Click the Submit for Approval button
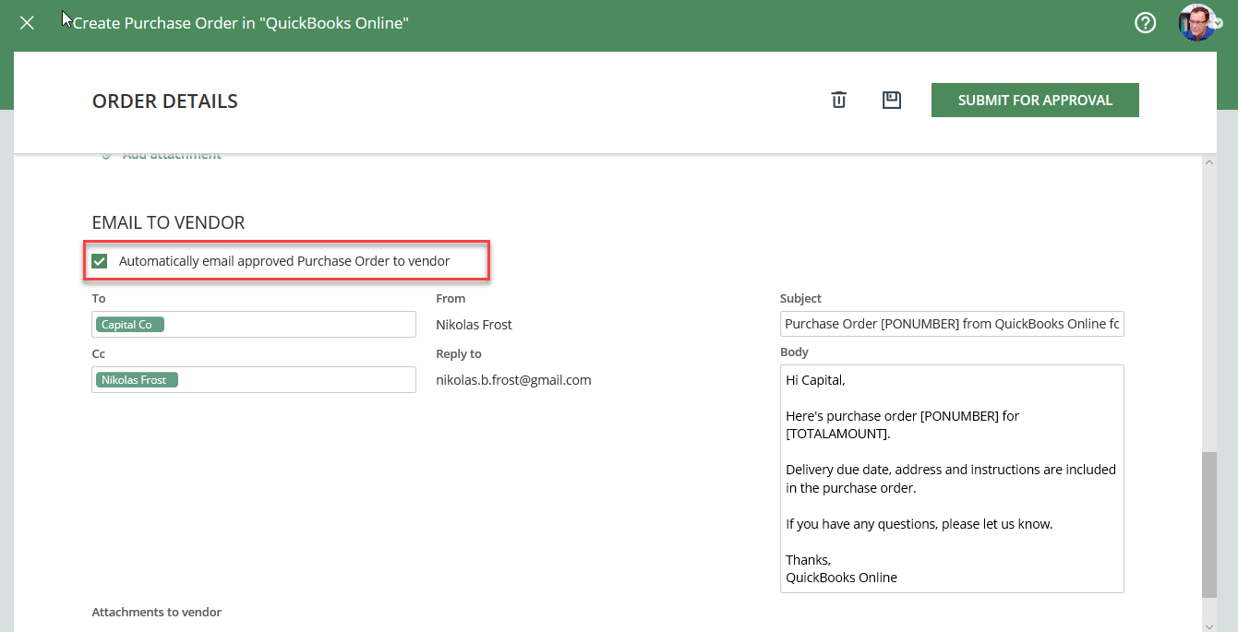 pos(1035,101)
